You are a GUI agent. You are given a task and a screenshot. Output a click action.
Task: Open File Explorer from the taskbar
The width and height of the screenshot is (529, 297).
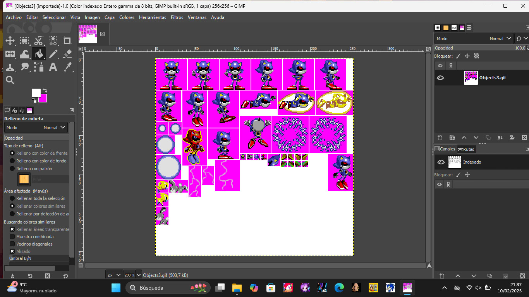pos(237,288)
